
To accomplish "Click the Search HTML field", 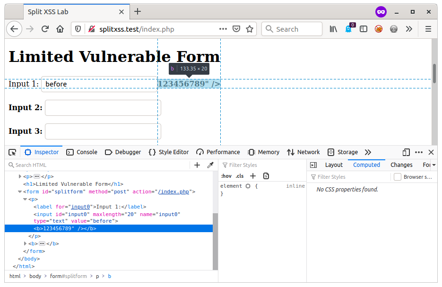I will [x=97, y=165].
